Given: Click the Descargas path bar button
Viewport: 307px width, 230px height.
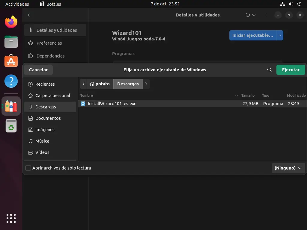Looking at the screenshot, I should point(128,84).
